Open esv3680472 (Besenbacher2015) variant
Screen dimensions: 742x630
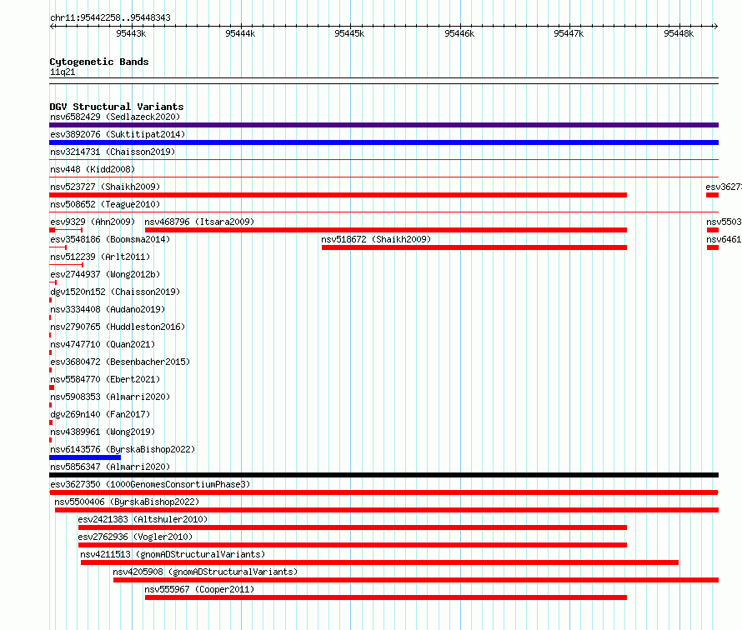[120, 362]
